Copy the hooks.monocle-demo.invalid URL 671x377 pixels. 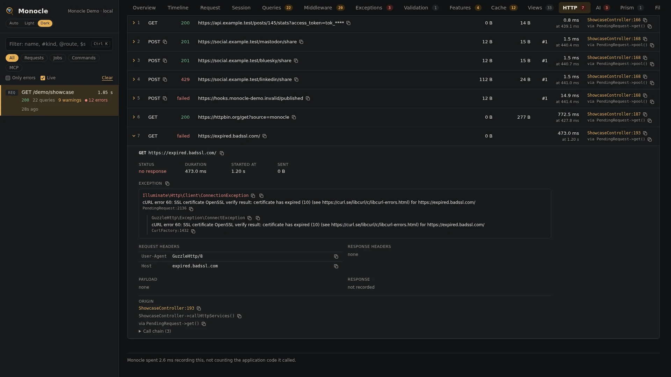click(308, 98)
